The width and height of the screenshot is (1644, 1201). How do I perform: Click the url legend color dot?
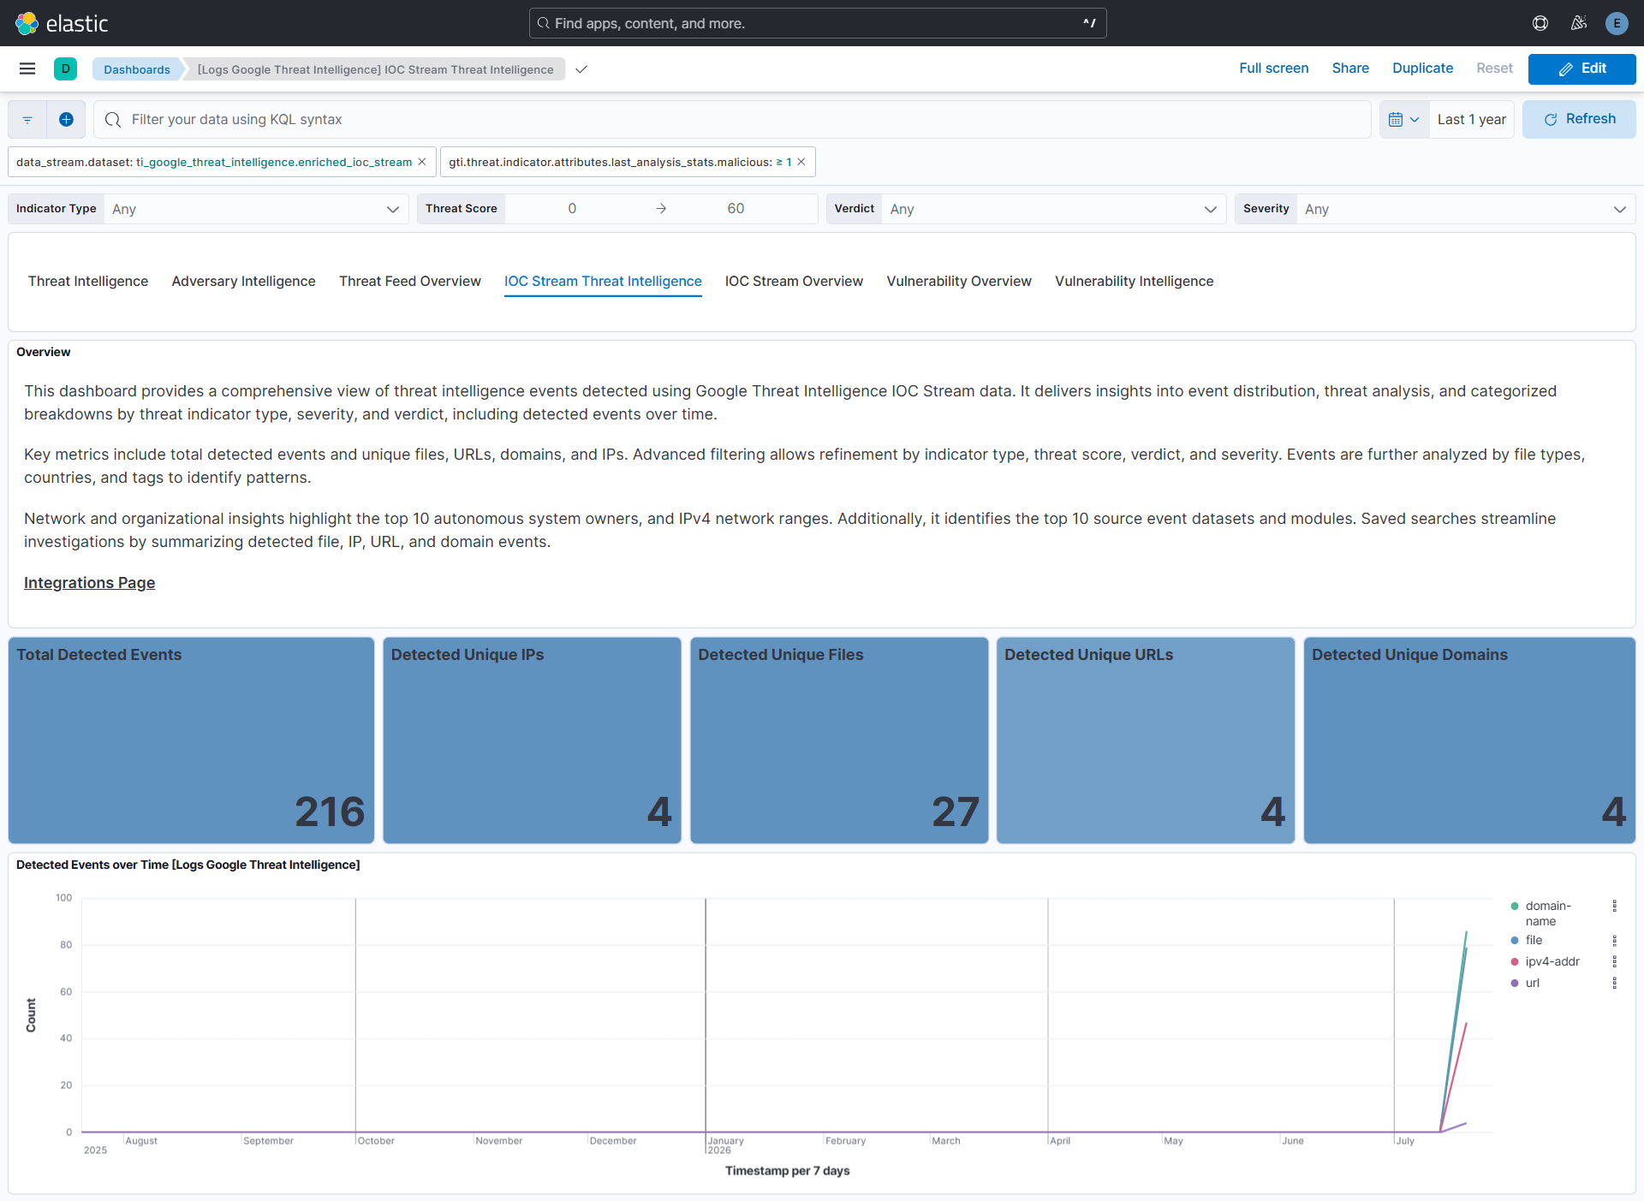click(x=1515, y=983)
